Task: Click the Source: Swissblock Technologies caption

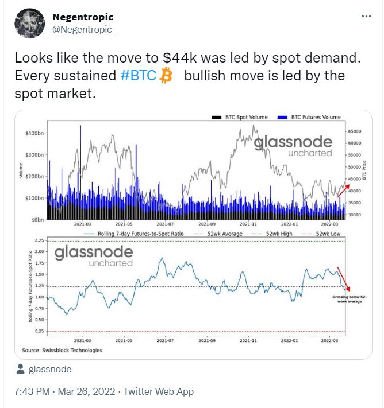Action: (62, 350)
